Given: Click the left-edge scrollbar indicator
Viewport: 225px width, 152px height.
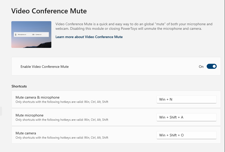Looking at the screenshot, I should (x=1, y=111).
